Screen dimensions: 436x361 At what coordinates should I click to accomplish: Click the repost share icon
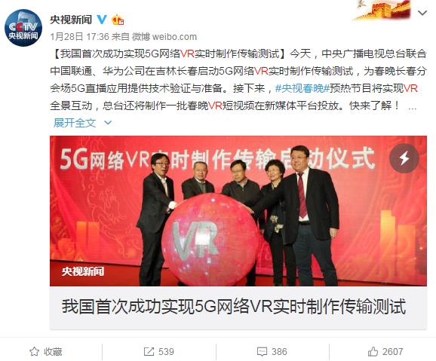click(149, 351)
